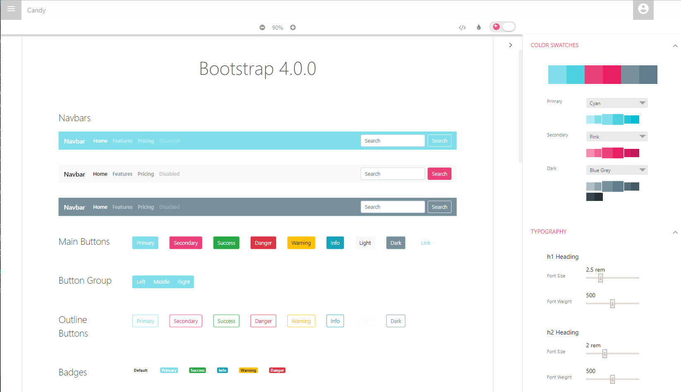This screenshot has width=681, height=392.
Task: Click the Features link in the light navbar
Action: 122,174
